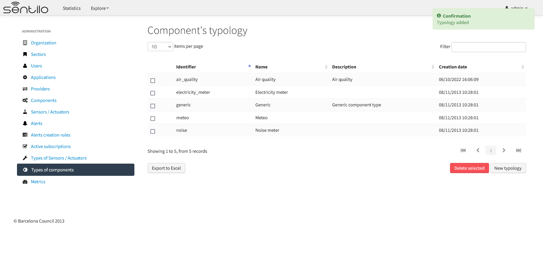
Task: Sort table by Creation date column
Action: click(x=481, y=67)
